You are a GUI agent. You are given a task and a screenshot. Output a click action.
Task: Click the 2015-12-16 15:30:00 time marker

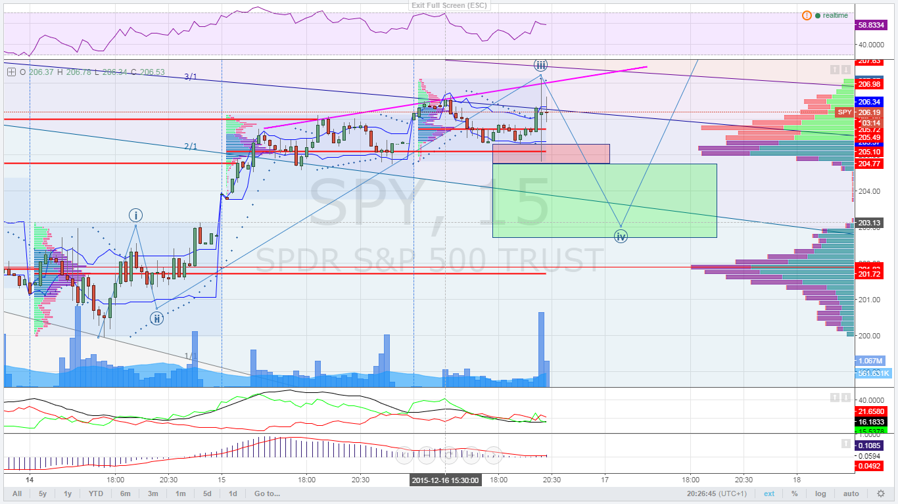446,480
